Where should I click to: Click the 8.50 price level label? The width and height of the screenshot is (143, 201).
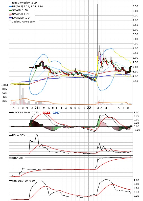pos(135,6)
